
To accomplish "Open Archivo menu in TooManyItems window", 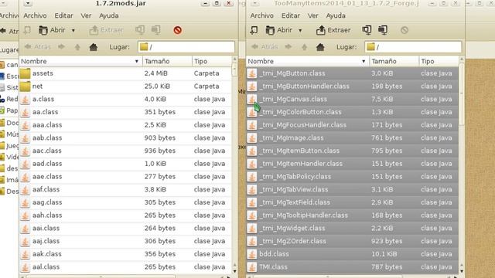I will click(x=261, y=15).
